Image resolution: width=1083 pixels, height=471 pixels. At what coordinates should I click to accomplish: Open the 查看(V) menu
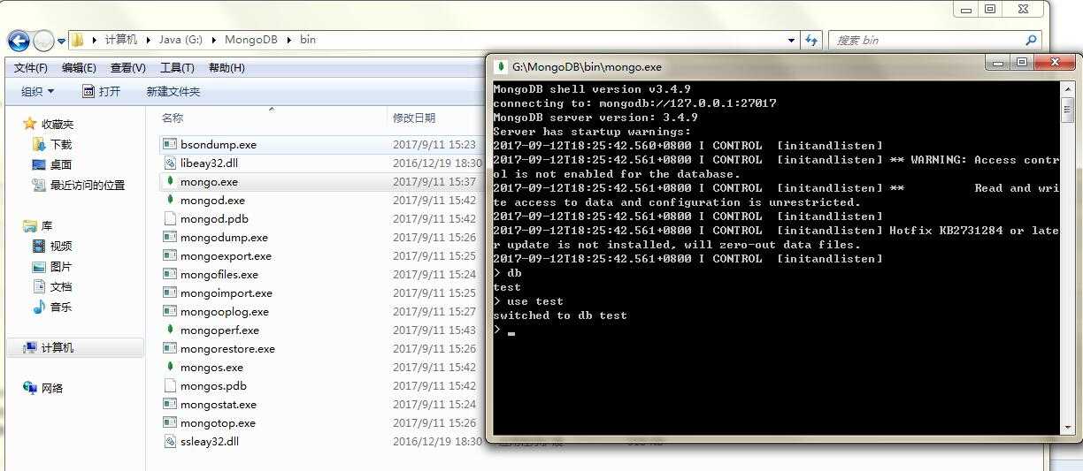(128, 68)
